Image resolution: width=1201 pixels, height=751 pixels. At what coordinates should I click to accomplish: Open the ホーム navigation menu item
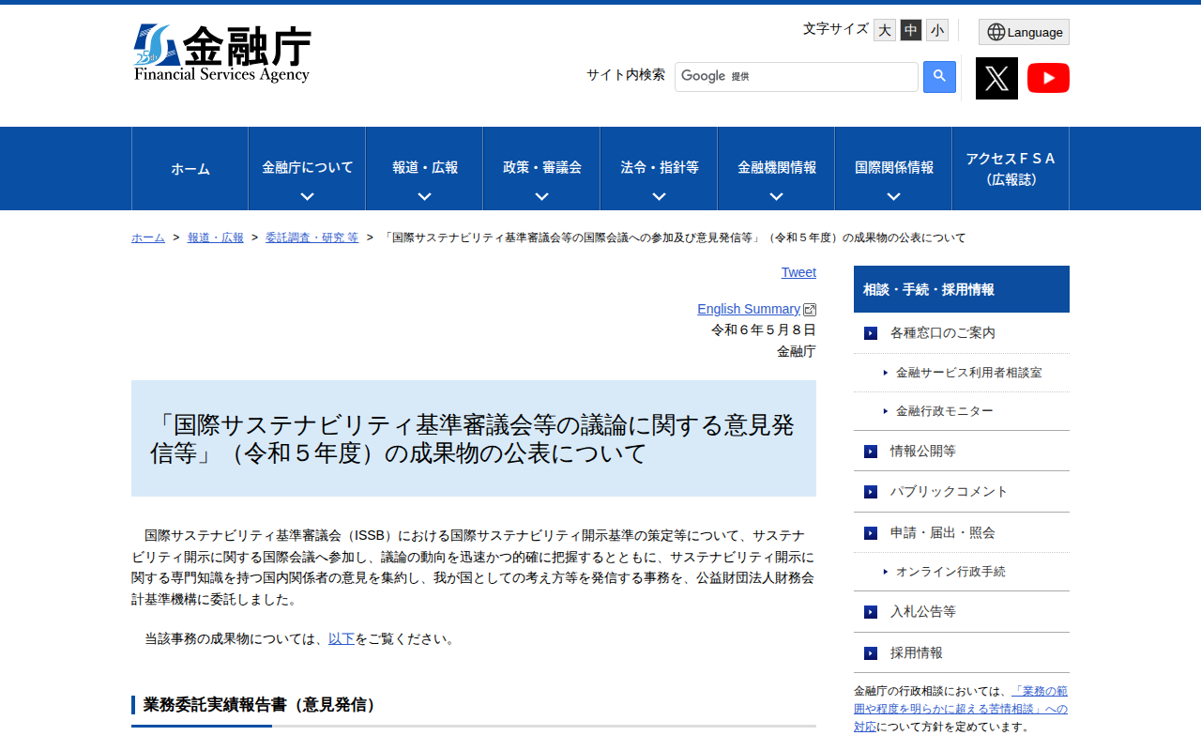point(190,169)
